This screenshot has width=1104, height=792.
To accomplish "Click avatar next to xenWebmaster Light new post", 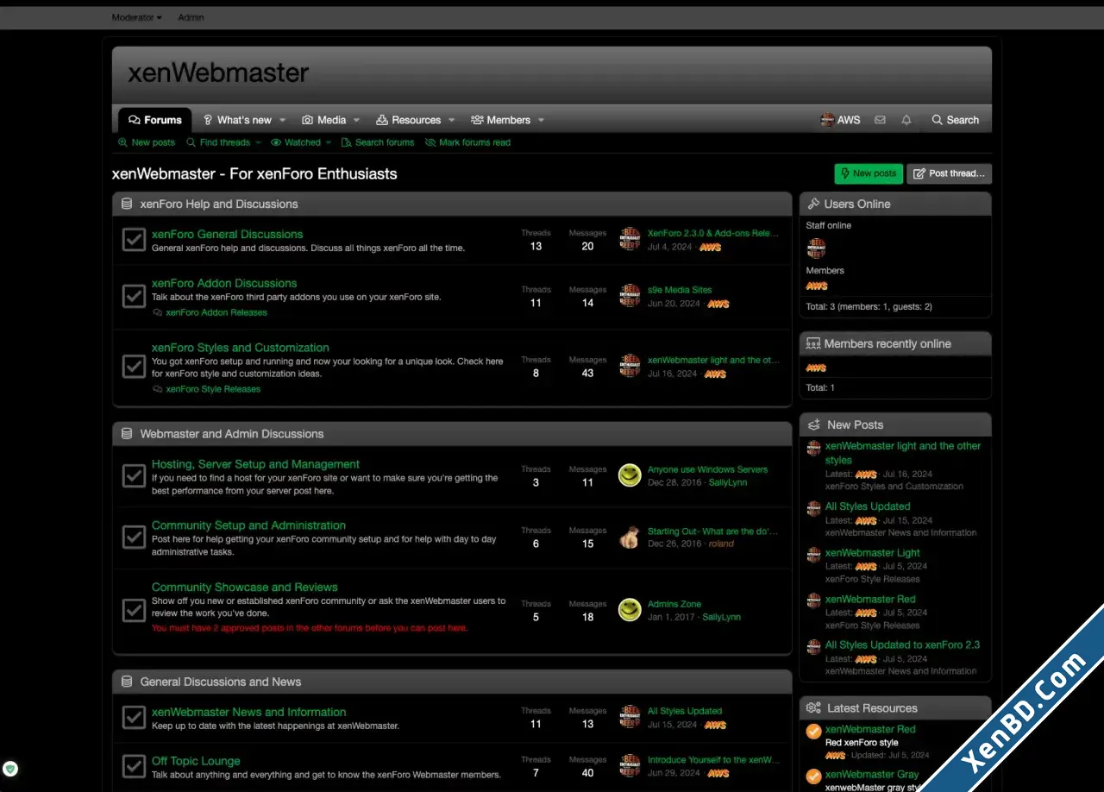I will [813, 555].
